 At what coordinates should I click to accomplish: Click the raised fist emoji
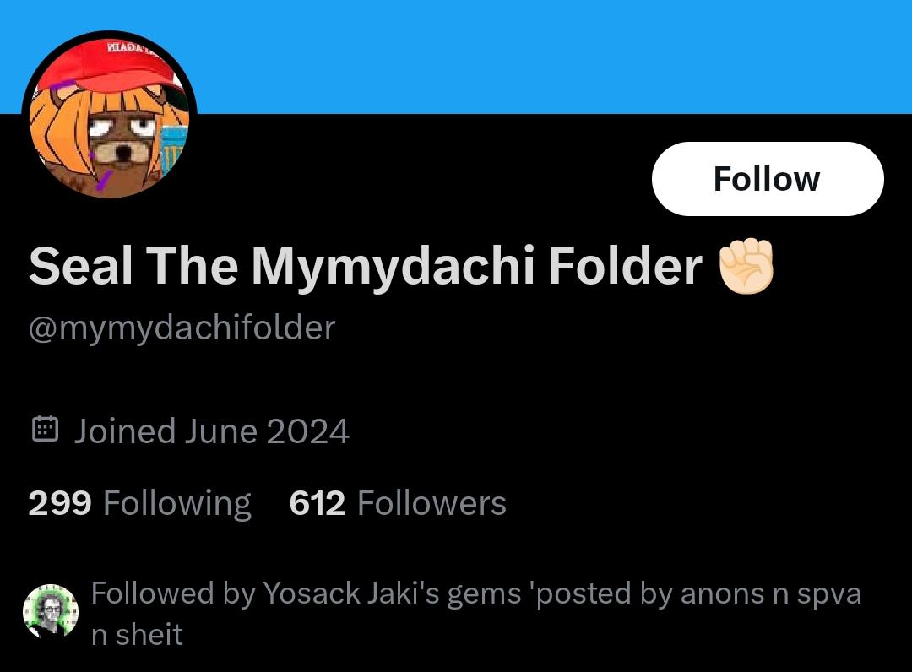(x=746, y=267)
